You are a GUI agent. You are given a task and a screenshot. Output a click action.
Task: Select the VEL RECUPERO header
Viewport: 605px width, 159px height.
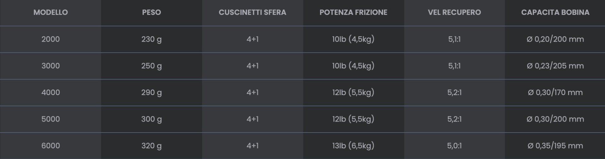click(454, 12)
